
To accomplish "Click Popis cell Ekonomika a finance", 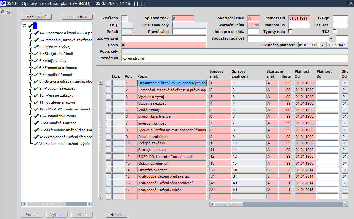I will coord(172,116).
